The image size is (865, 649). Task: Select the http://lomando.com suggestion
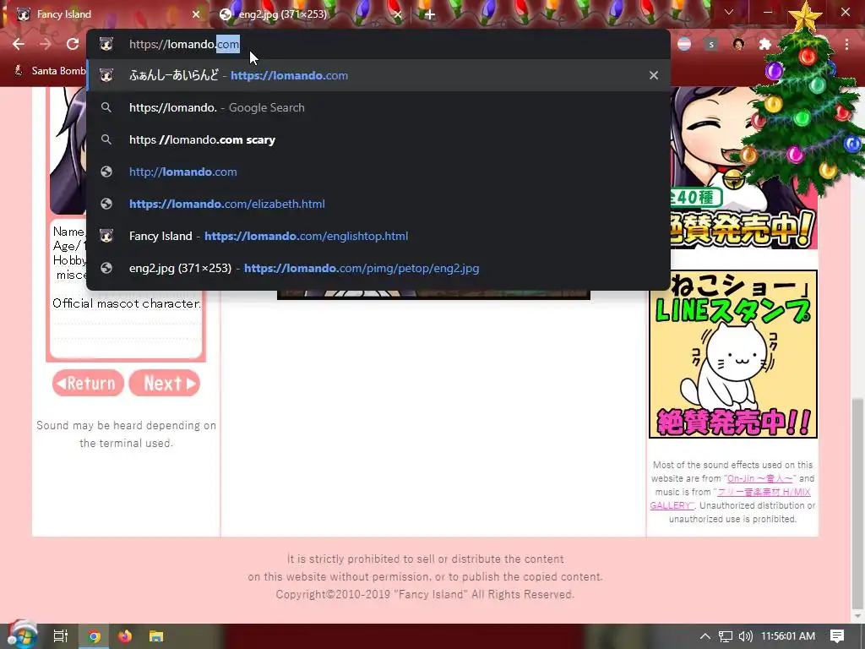[x=378, y=172]
